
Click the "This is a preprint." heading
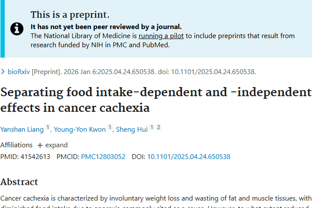pyautogui.click(x=70, y=15)
